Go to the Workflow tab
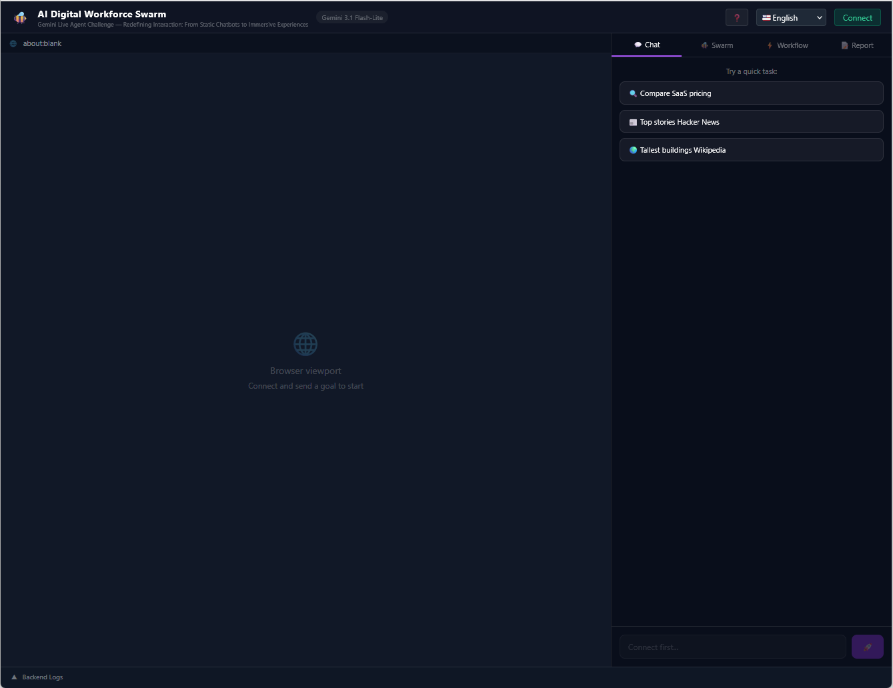The height and width of the screenshot is (688, 893). coord(787,45)
